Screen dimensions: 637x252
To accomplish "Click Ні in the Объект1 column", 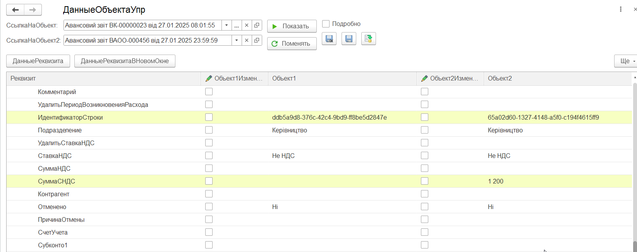I will point(275,207).
